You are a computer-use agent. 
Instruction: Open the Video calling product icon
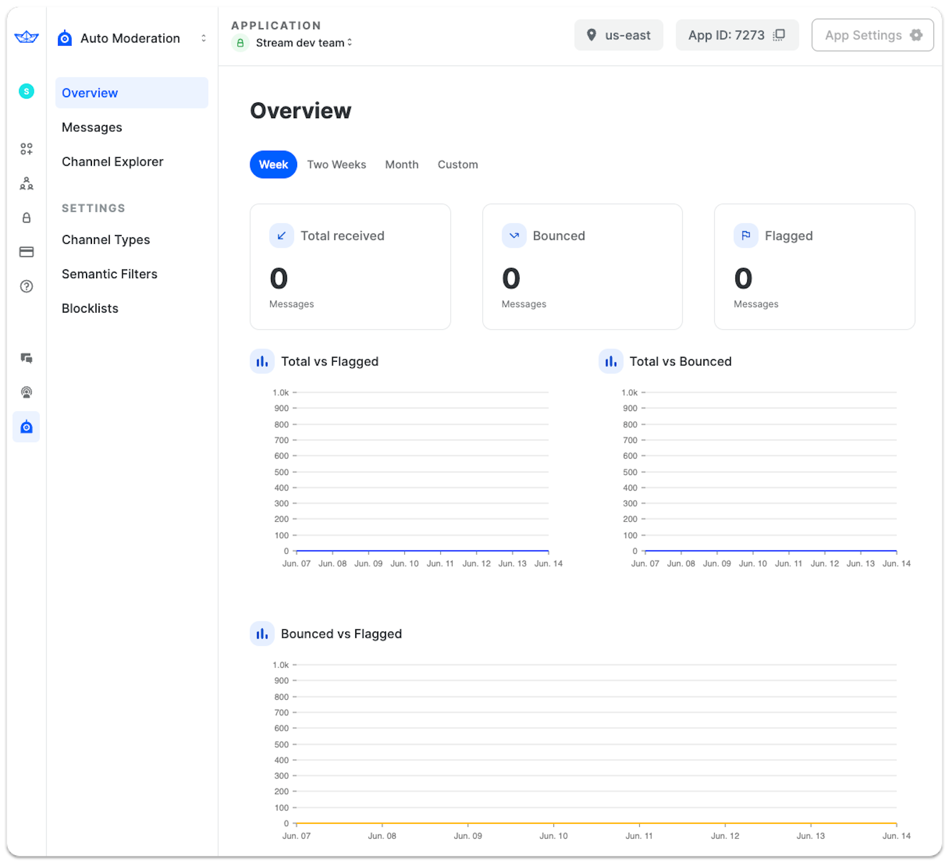click(x=26, y=392)
